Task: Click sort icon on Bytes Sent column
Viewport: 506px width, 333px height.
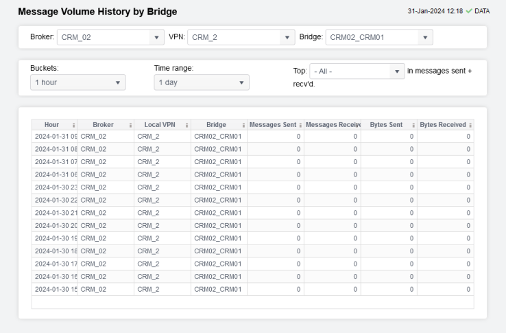Action: click(413, 125)
